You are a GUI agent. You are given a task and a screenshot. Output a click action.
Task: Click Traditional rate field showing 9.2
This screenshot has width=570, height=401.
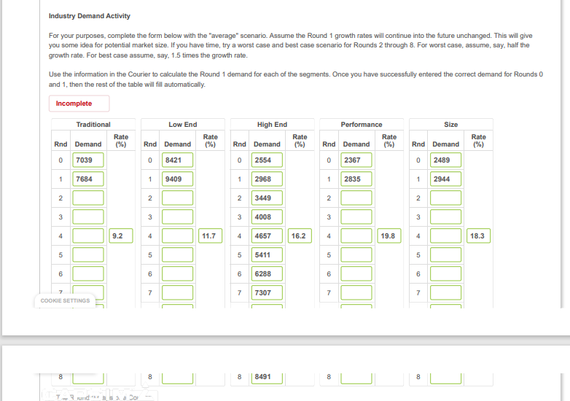[x=121, y=235]
